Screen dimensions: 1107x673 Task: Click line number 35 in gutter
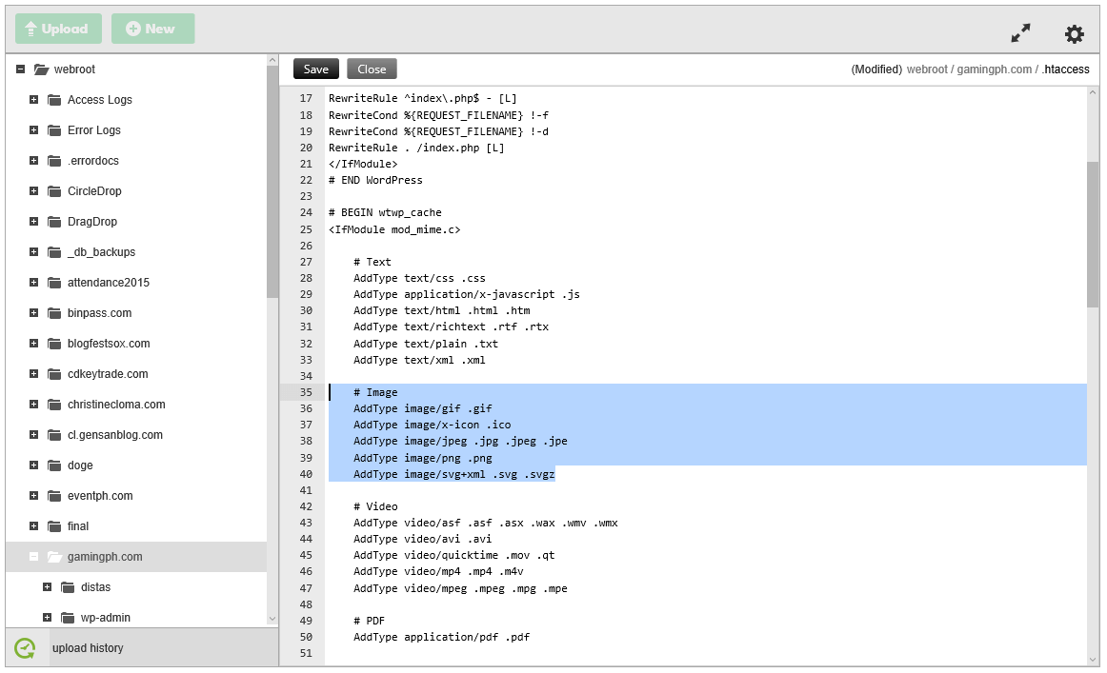click(306, 392)
